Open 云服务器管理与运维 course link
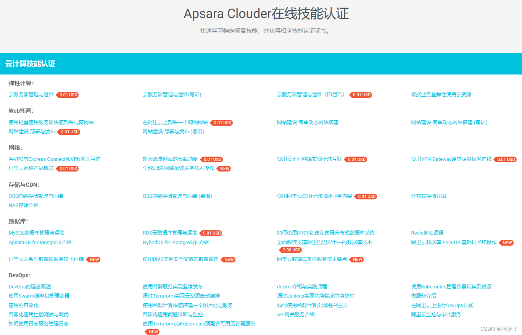Screen dimensions: 522x335 [x=31, y=94]
